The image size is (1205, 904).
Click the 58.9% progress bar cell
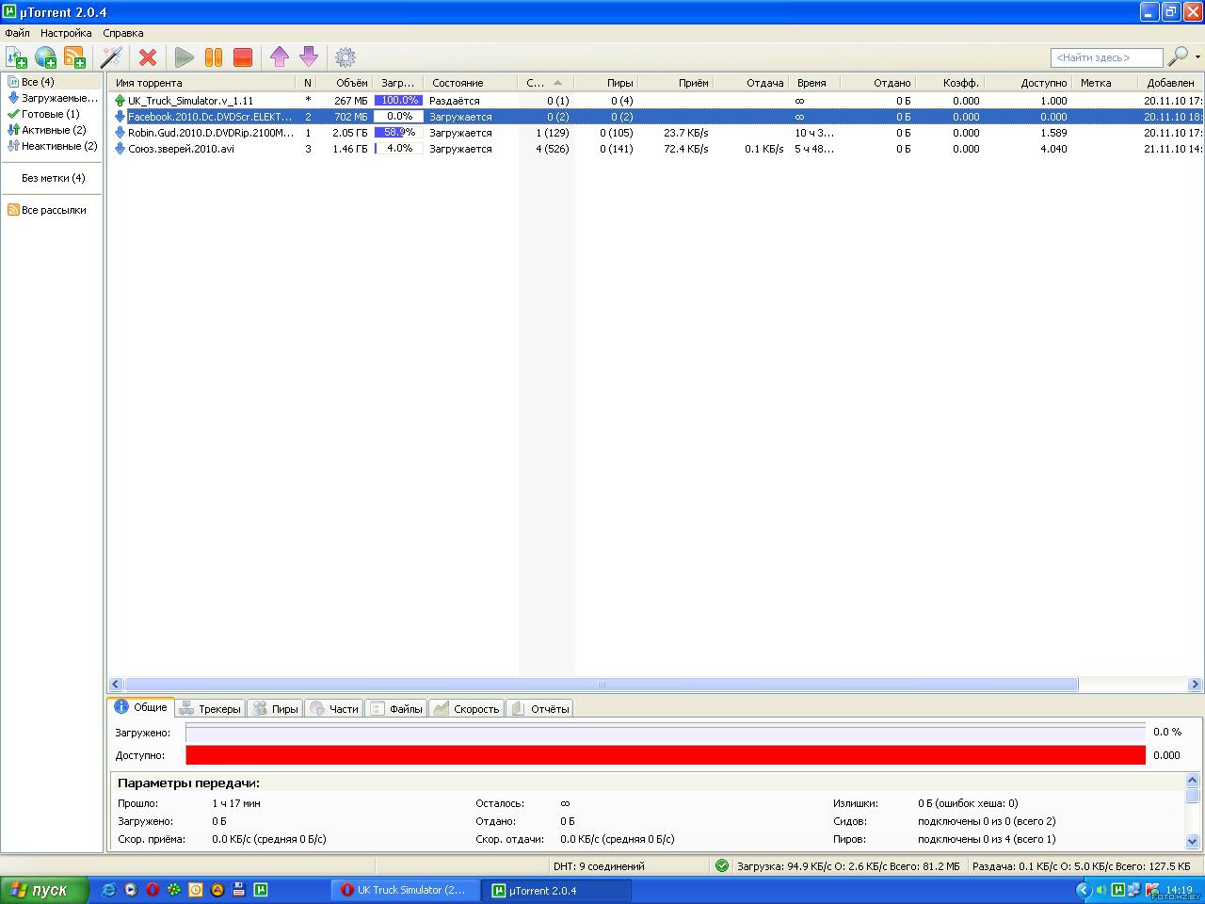(x=398, y=133)
